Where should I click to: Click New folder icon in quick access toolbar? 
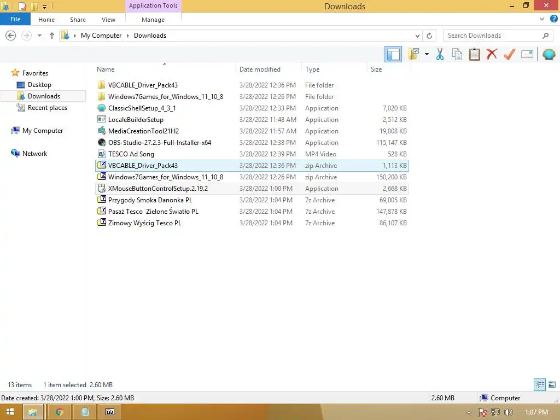coord(34,6)
